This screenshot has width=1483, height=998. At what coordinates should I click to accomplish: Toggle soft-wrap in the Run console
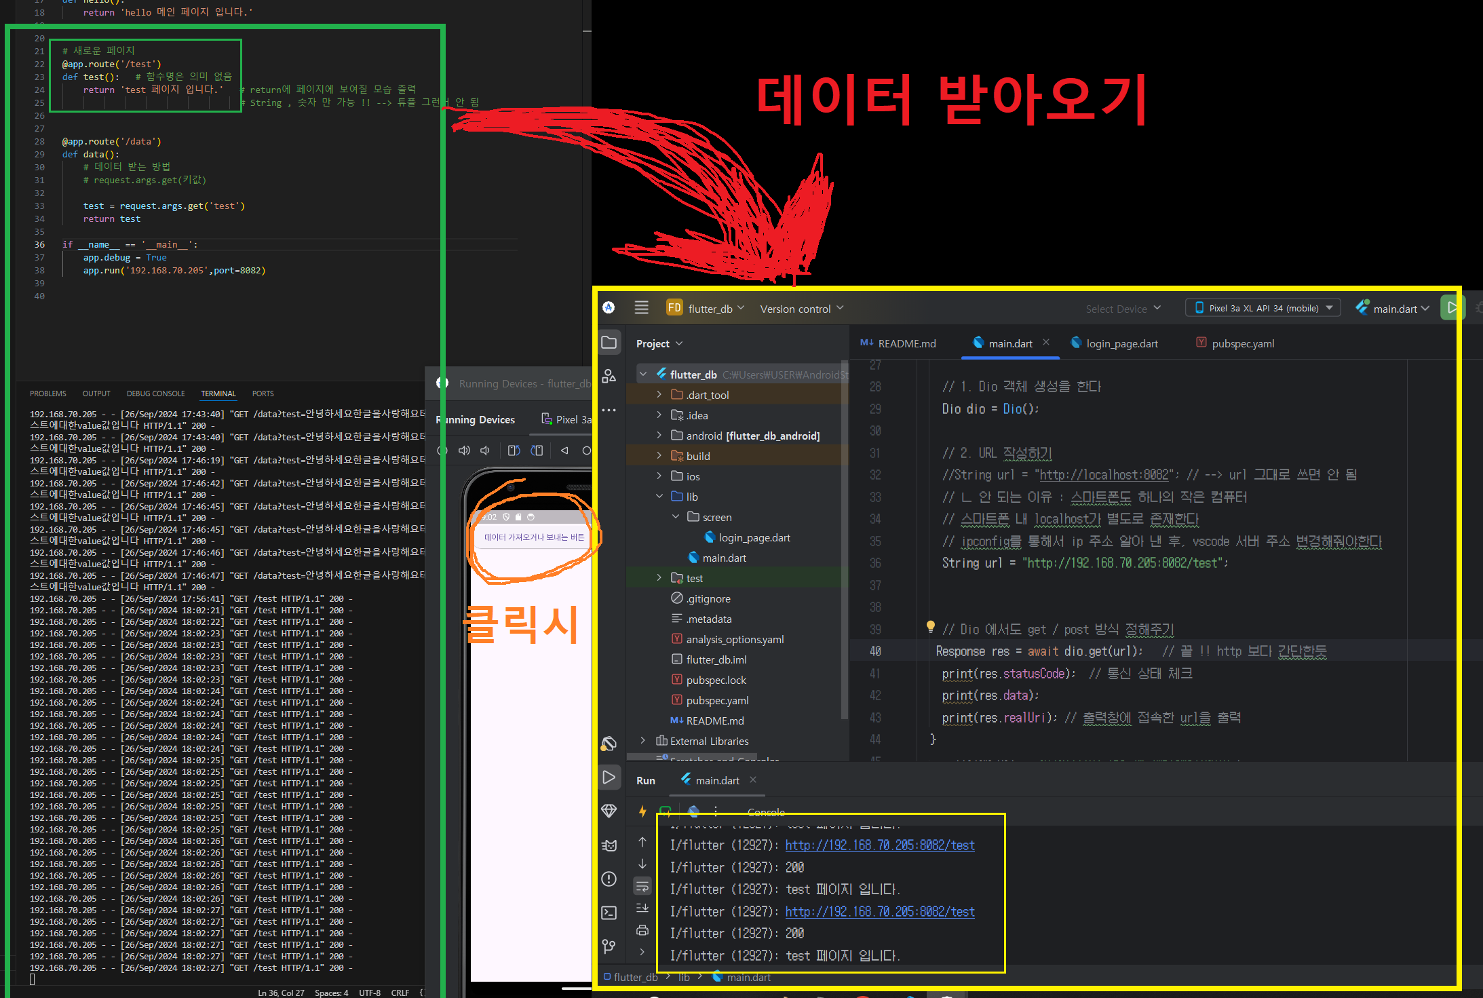[642, 886]
